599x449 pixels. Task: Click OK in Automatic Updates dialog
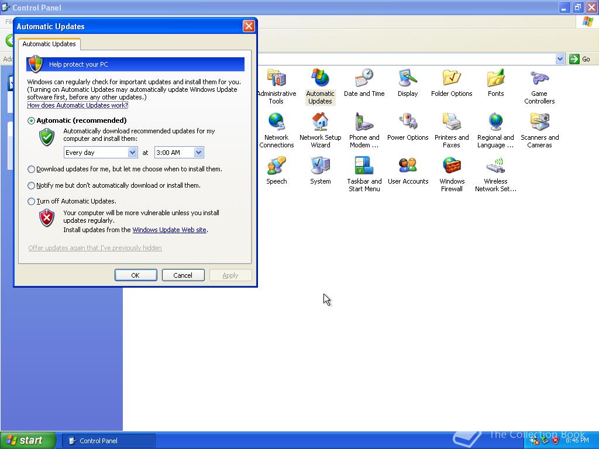136,275
